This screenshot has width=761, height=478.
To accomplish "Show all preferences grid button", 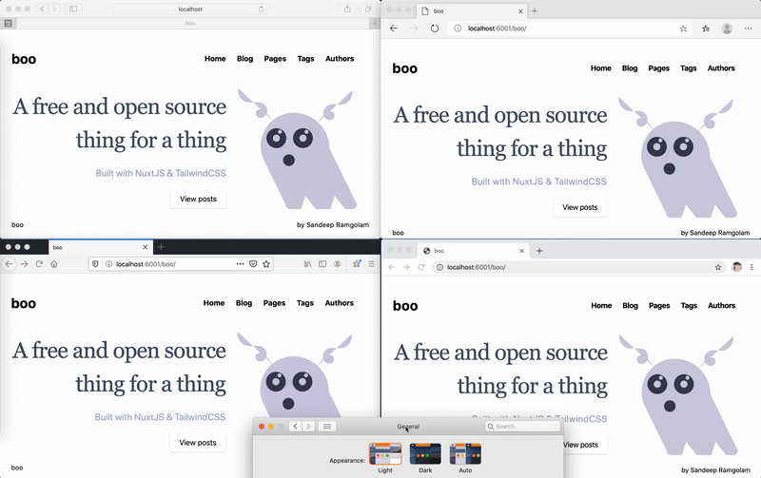I will 326,427.
